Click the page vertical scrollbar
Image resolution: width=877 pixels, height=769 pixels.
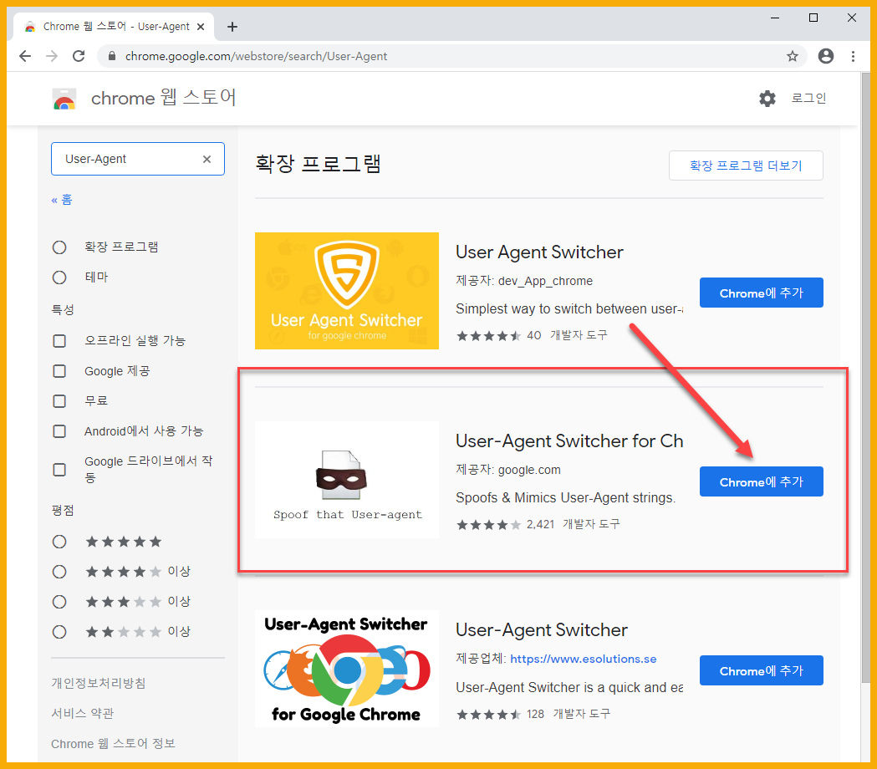coord(866,378)
